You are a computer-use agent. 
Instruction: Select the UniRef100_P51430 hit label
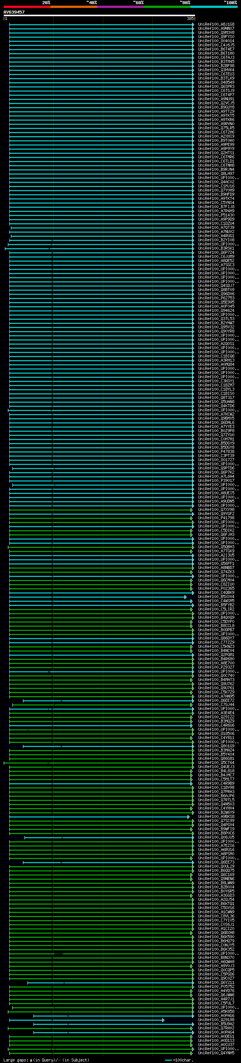pyautogui.click(x=216, y=215)
